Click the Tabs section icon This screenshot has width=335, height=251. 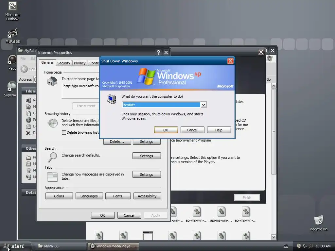tap(52, 177)
